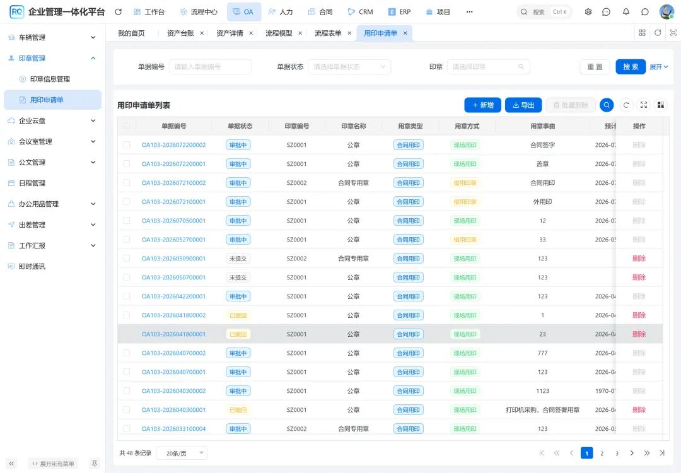The image size is (681, 473).
Task: Open the chat bubble with dots icon
Action: pos(607,12)
